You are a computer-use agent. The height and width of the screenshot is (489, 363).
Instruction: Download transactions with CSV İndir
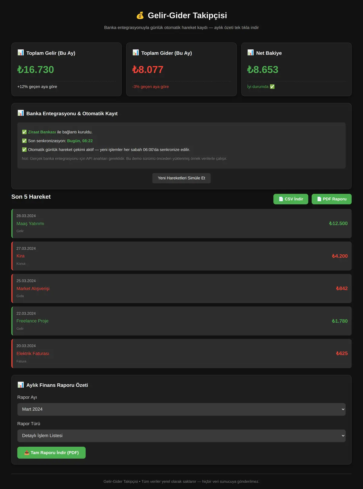(291, 199)
